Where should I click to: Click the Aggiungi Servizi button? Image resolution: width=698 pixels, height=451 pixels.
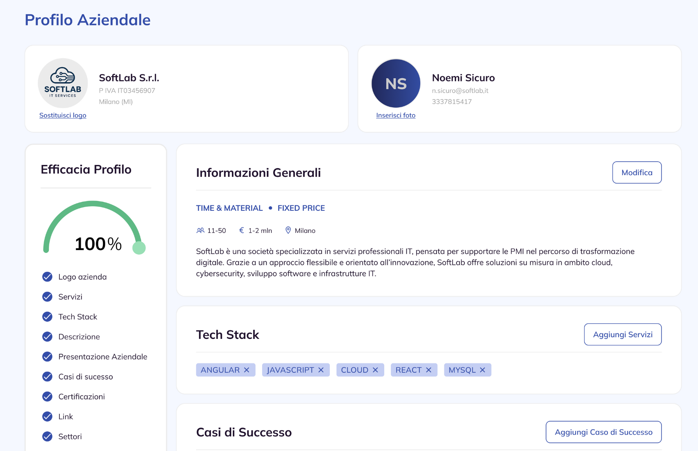coord(623,334)
